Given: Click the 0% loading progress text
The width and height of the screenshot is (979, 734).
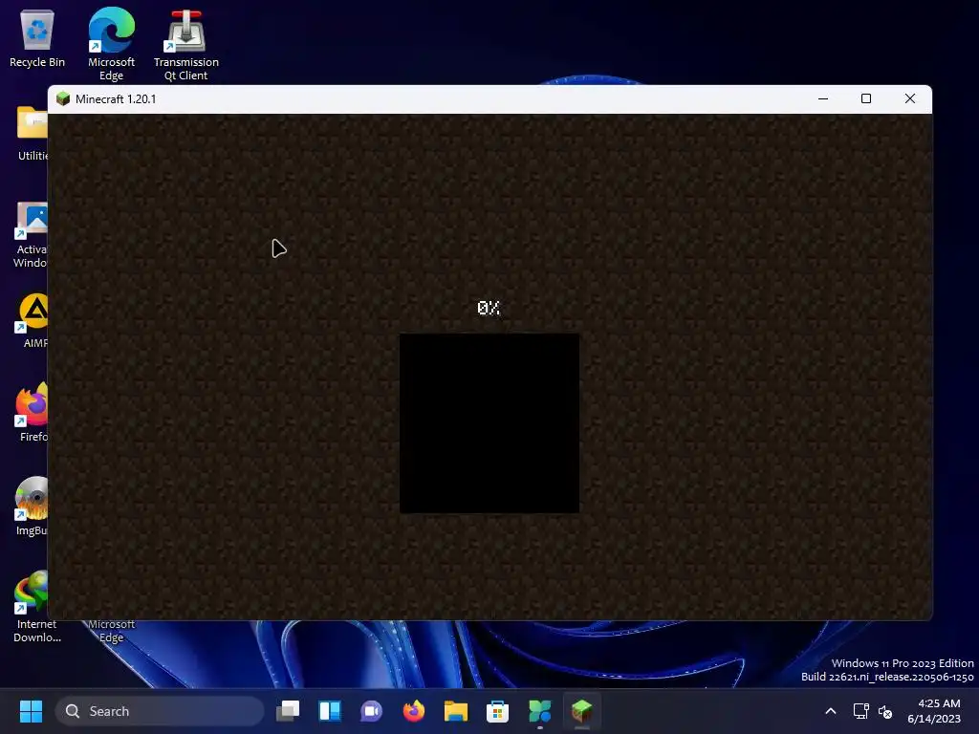Looking at the screenshot, I should pyautogui.click(x=489, y=308).
